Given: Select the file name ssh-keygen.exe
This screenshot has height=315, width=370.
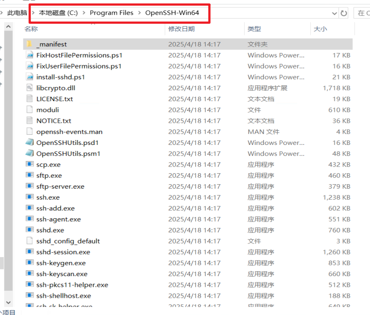Looking at the screenshot, I should (61, 263).
